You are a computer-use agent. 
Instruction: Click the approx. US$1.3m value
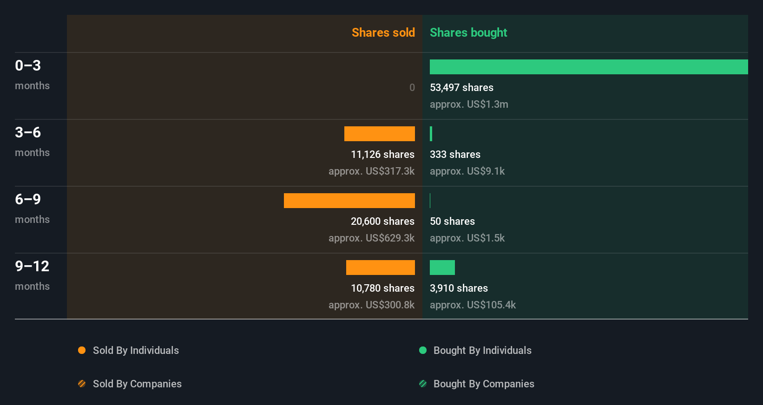(469, 104)
